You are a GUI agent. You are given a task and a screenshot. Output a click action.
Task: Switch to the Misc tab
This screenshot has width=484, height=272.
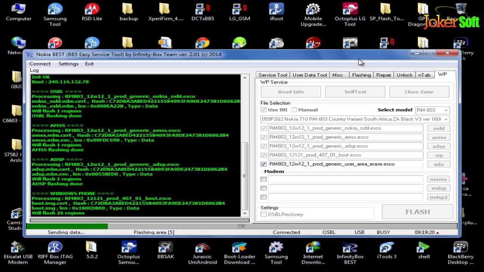339,75
